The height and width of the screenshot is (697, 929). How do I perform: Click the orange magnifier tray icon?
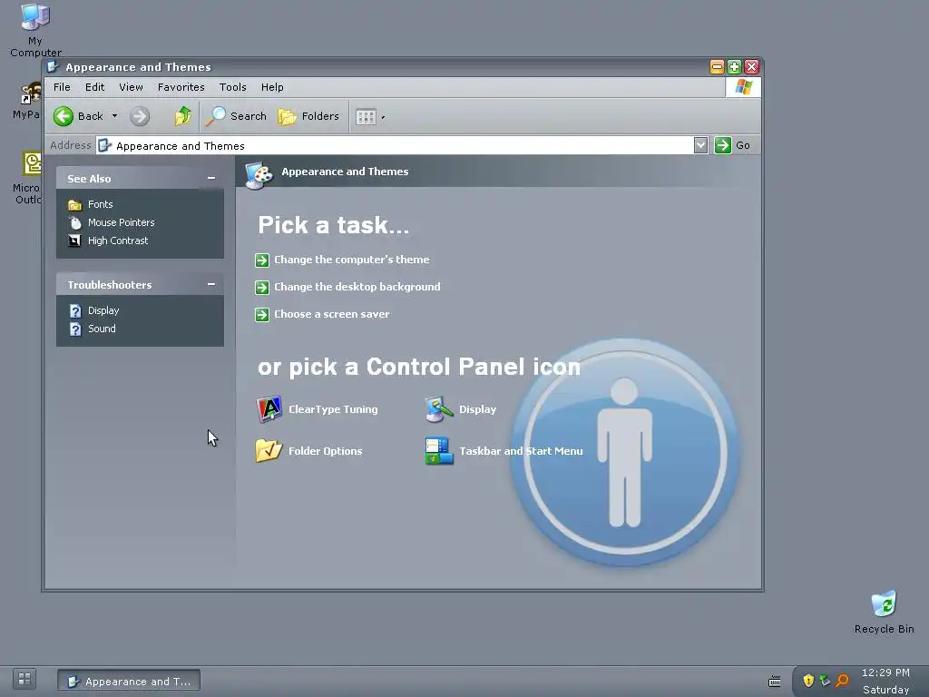(x=842, y=681)
